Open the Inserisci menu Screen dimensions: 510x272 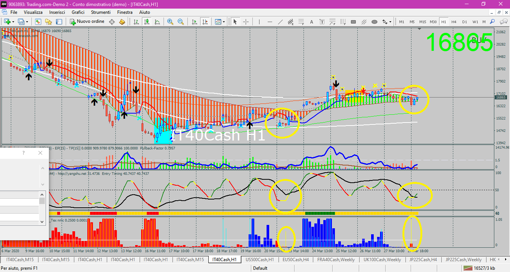click(57, 12)
